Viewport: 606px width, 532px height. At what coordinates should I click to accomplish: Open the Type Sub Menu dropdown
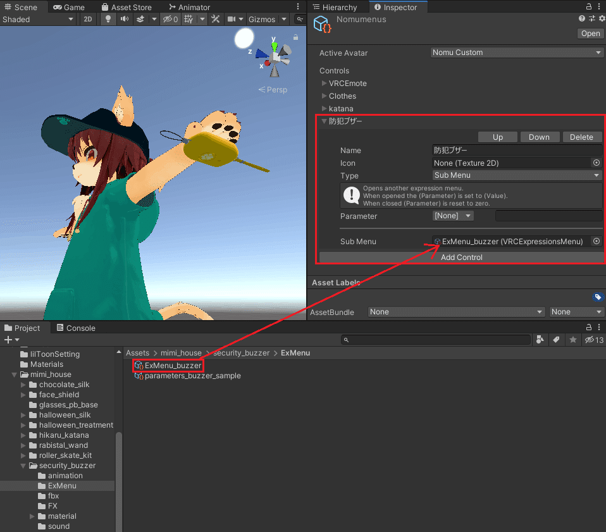point(517,175)
